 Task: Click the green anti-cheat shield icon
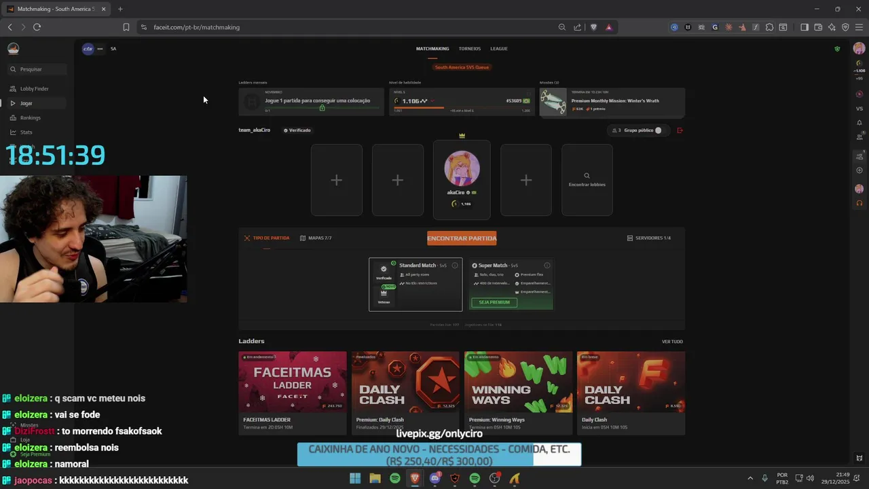point(837,49)
